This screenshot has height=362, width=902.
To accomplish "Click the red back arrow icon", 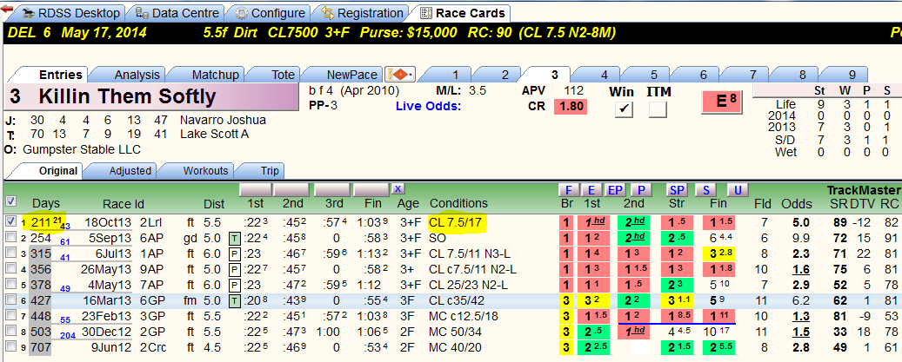I will [7, 10].
